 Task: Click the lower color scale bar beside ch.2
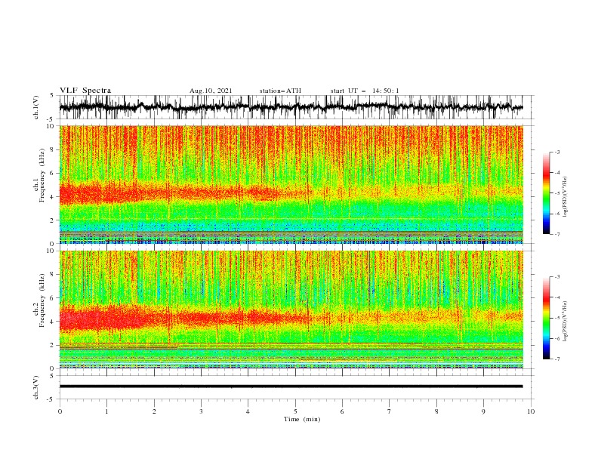[546, 318]
